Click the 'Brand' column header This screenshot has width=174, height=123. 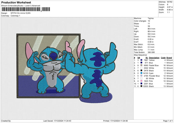coord(169,58)
